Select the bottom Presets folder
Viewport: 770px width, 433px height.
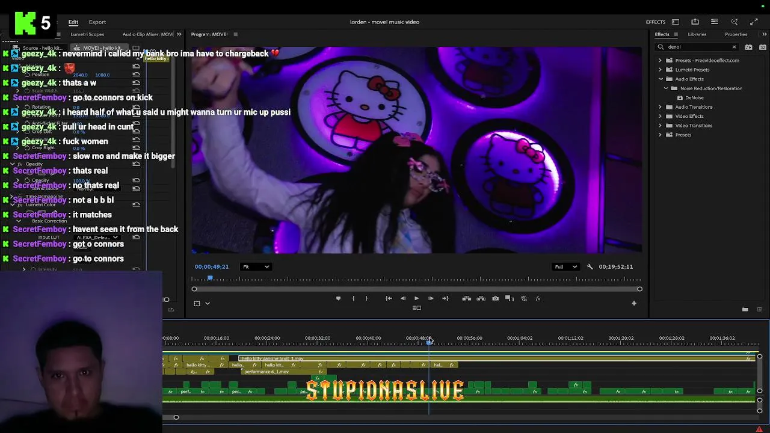coord(683,135)
